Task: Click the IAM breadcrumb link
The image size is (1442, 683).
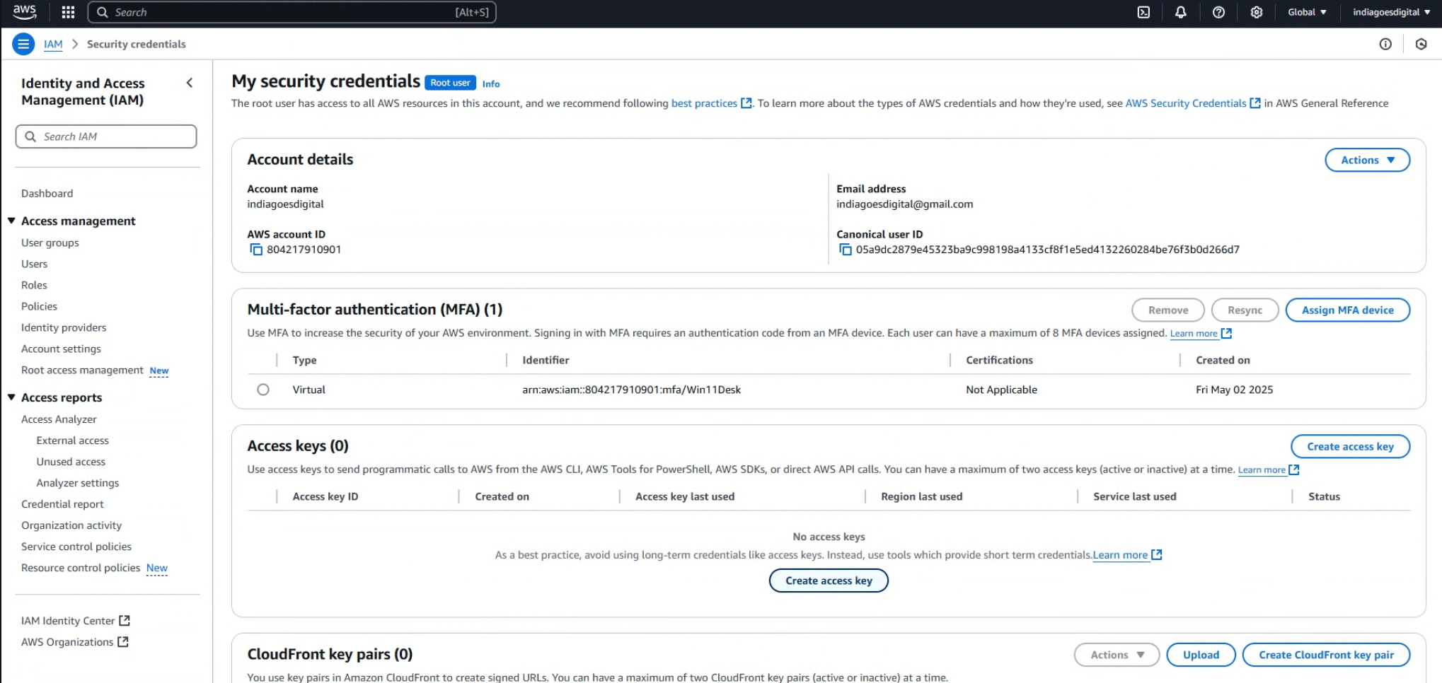Action: pos(53,44)
